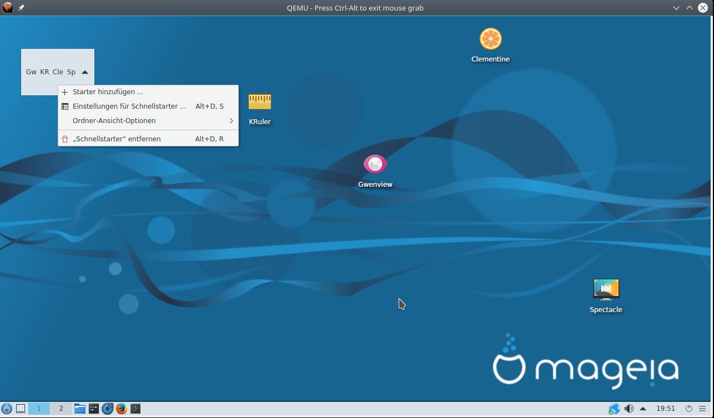Click the network status tray icon
714x418 pixels.
click(x=614, y=409)
